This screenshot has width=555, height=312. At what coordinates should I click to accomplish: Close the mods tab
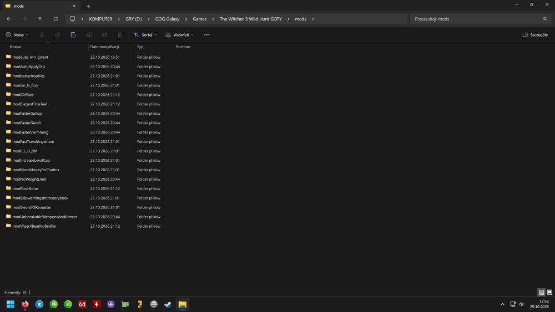(74, 6)
